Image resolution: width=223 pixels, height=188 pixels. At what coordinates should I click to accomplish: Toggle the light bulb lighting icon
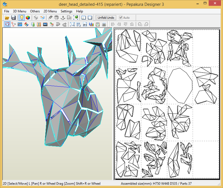click(x=22, y=18)
